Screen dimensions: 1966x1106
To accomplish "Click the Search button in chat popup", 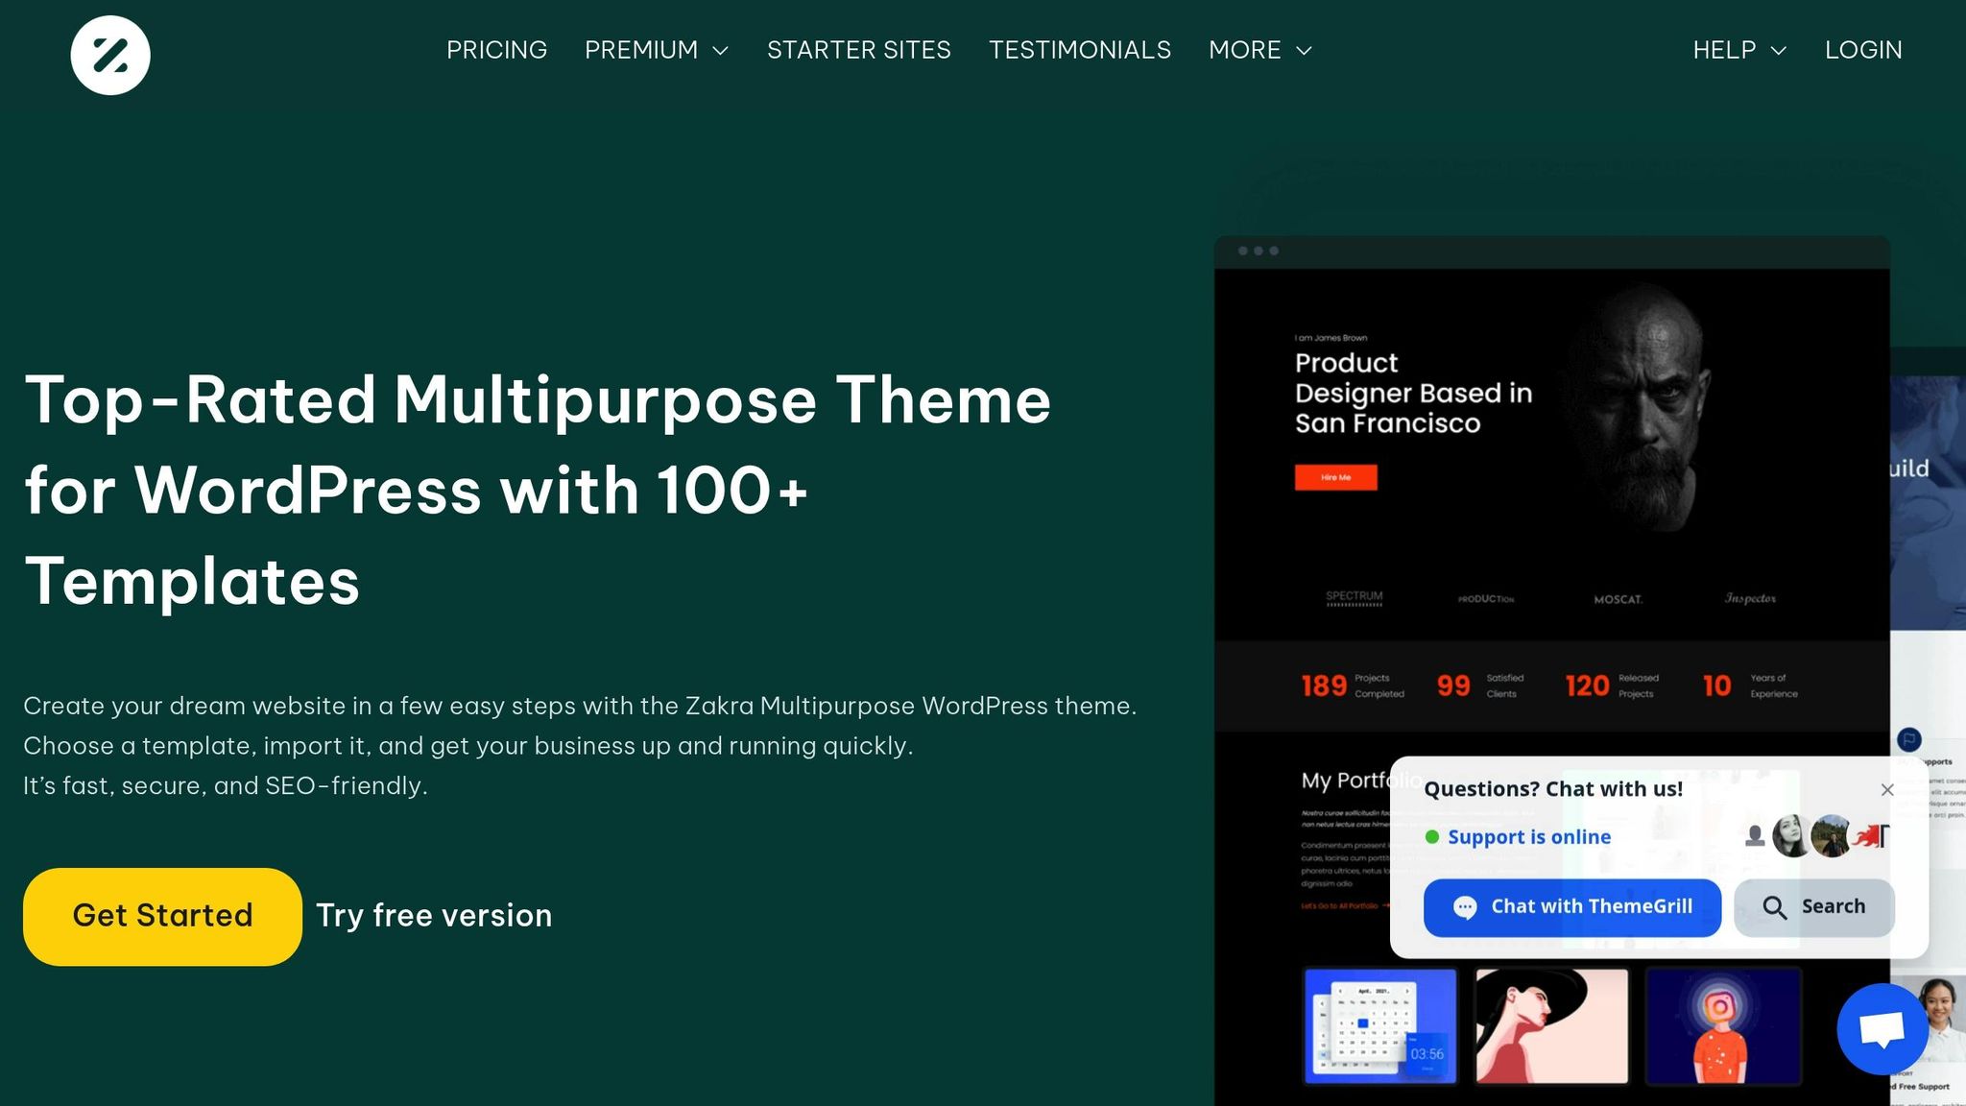I will click(1813, 907).
